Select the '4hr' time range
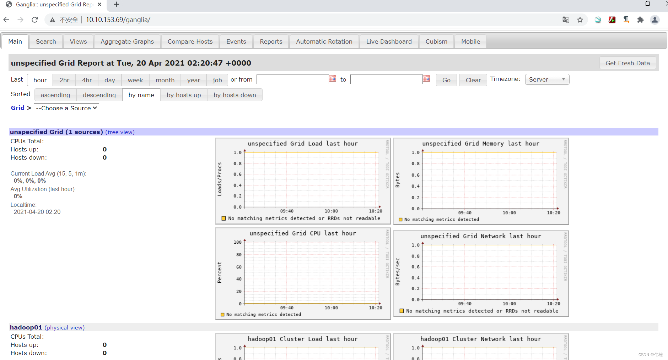 pyautogui.click(x=87, y=80)
